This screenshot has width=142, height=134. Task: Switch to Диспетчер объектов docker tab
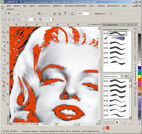click(135, 39)
